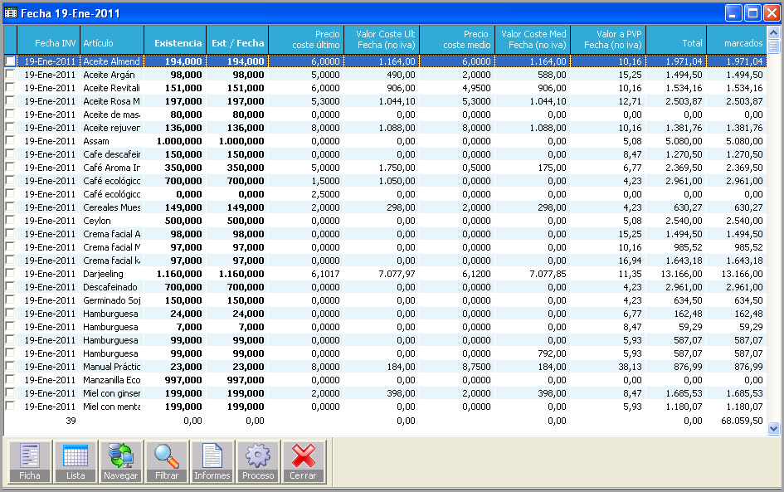Click the Artículo column header
Screen dimensions: 784x492
112,40
